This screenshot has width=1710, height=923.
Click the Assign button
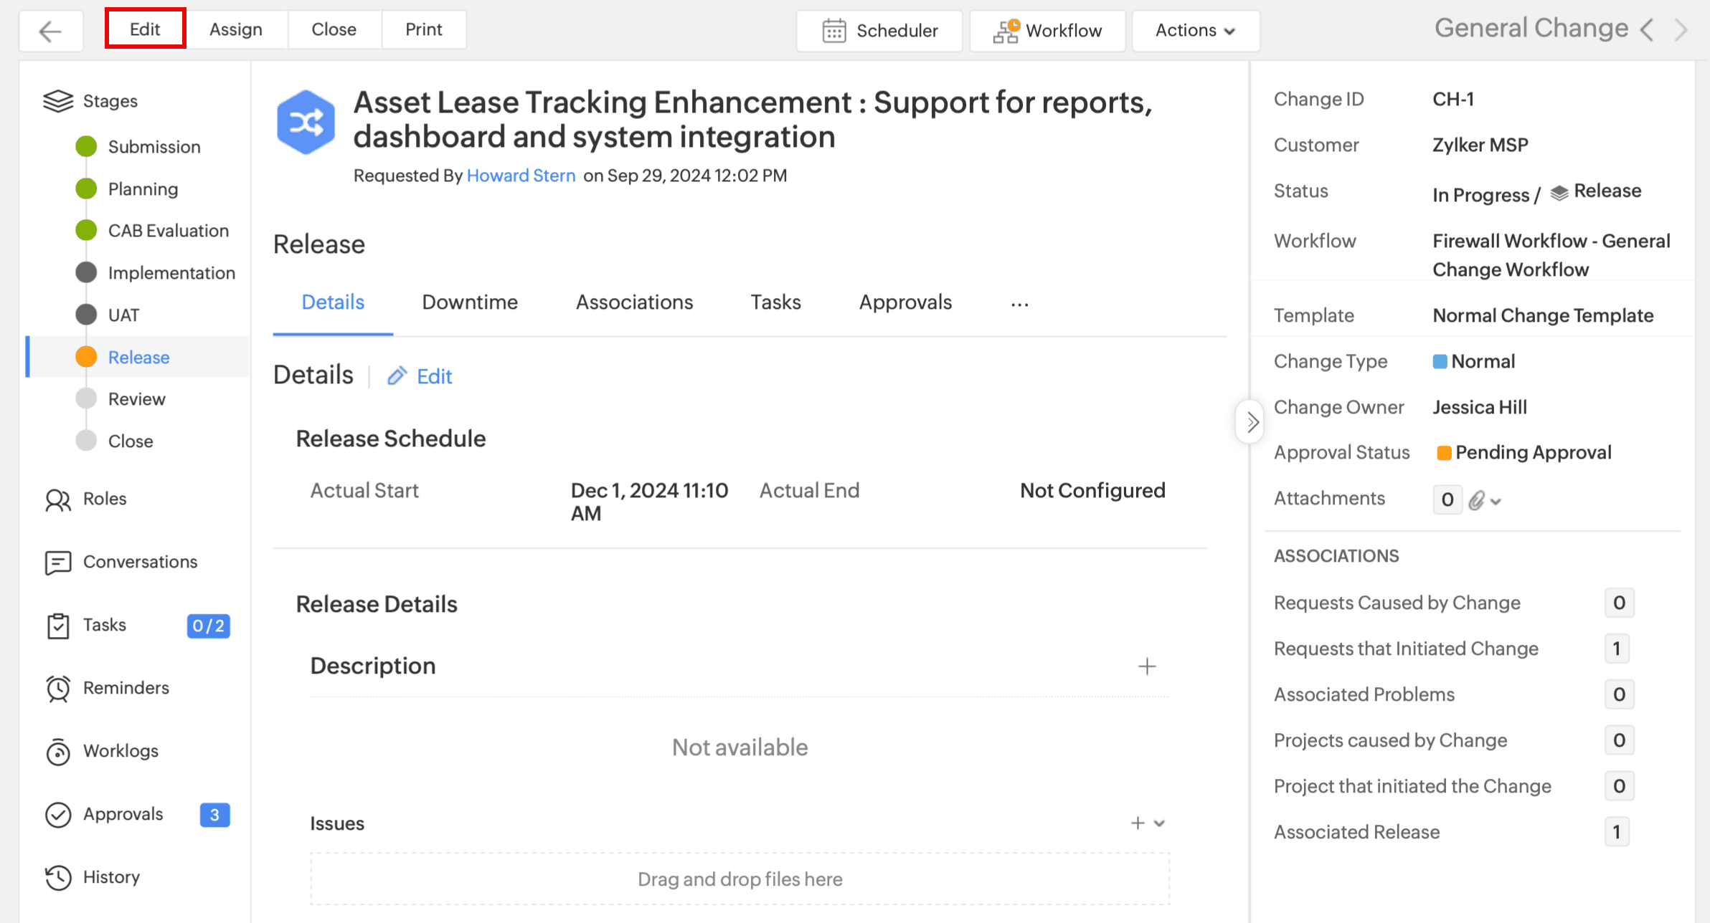click(x=235, y=29)
